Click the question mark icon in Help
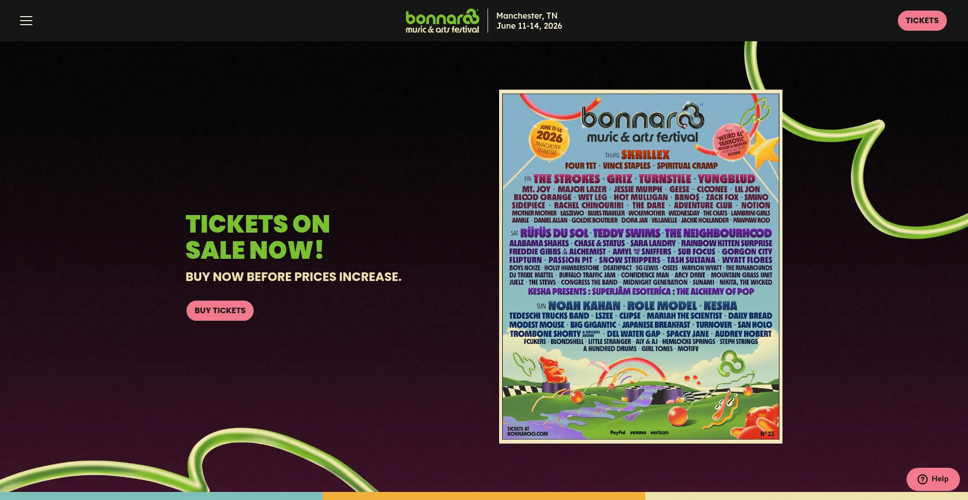 click(922, 479)
